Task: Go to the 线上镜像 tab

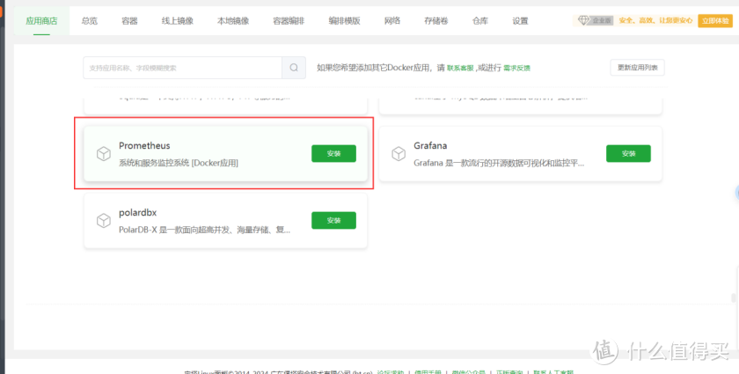Action: 178,21
